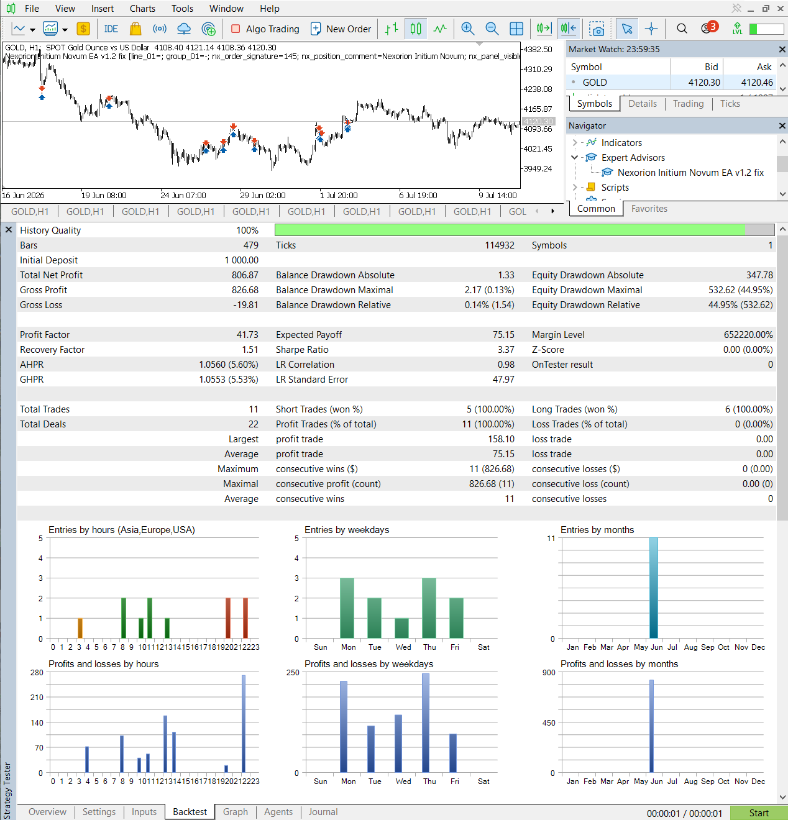Click the chart tabs scroll-right arrow
This screenshot has height=820, width=788.
(x=552, y=211)
